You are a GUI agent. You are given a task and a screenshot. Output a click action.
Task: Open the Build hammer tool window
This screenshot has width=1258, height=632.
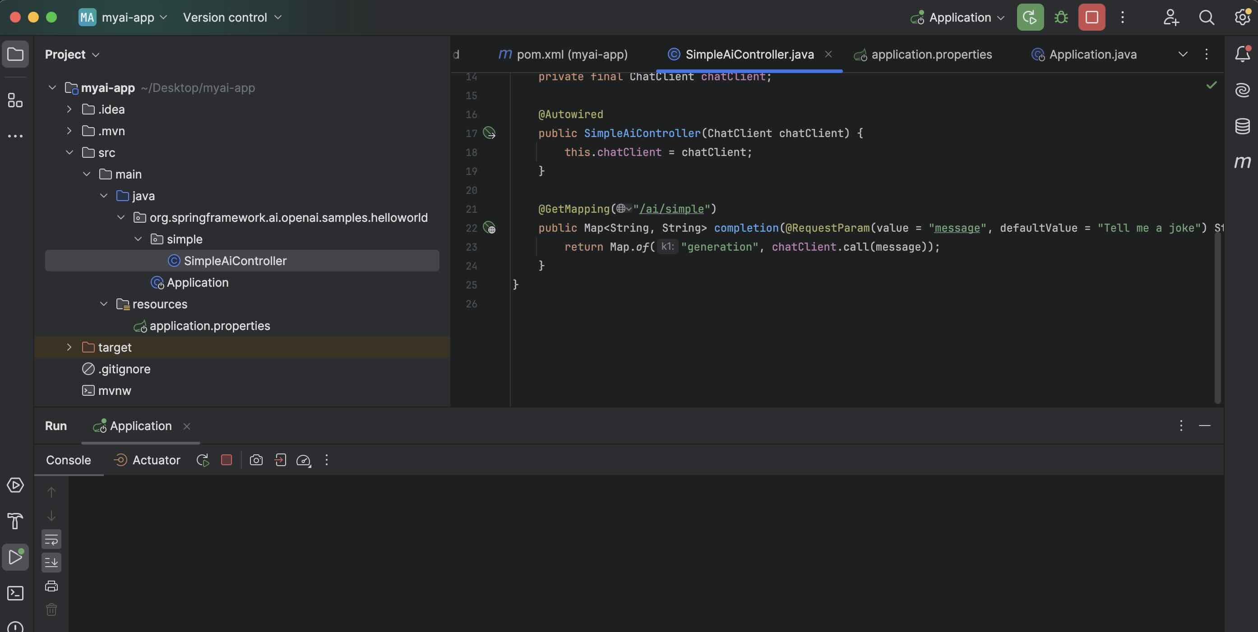[x=15, y=521]
